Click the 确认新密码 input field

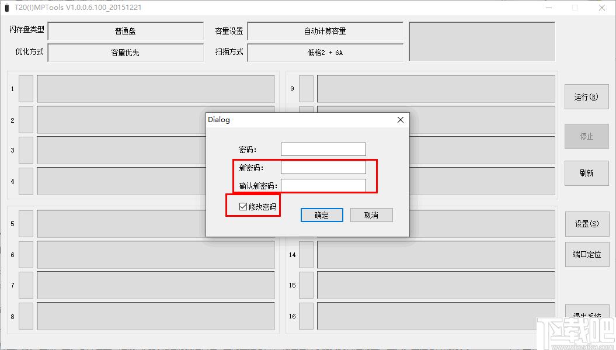[323, 186]
